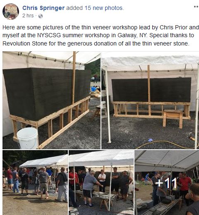Image resolution: width=199 pixels, height=215 pixels.
Task: Click the 2 hrs post timestamp
Action: pos(28,16)
